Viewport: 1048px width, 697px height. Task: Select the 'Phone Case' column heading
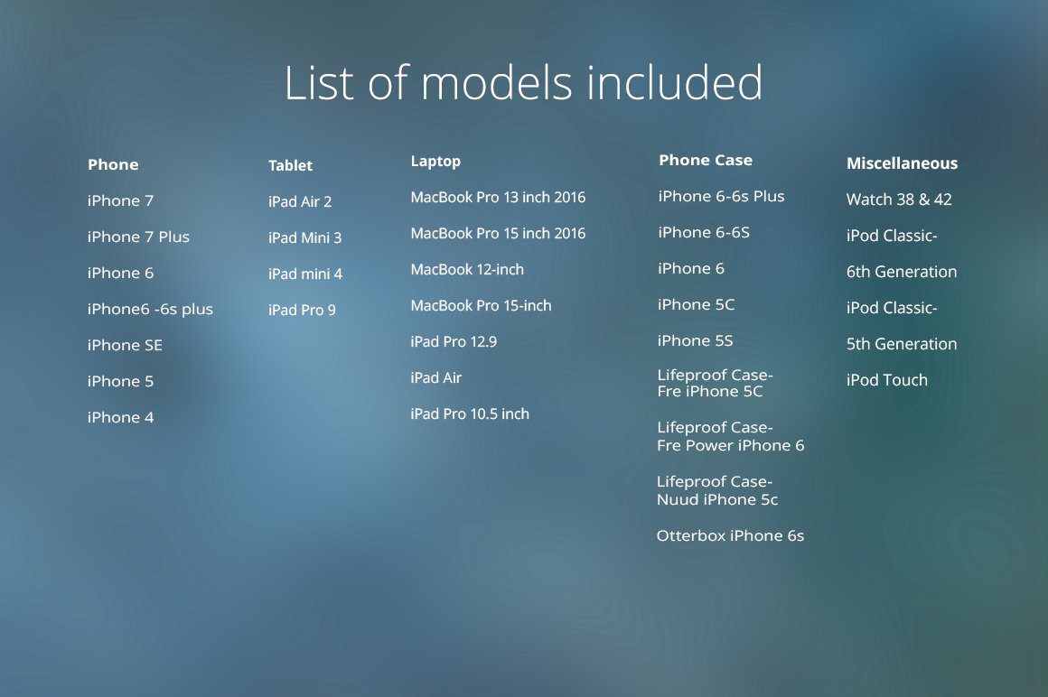coord(705,160)
